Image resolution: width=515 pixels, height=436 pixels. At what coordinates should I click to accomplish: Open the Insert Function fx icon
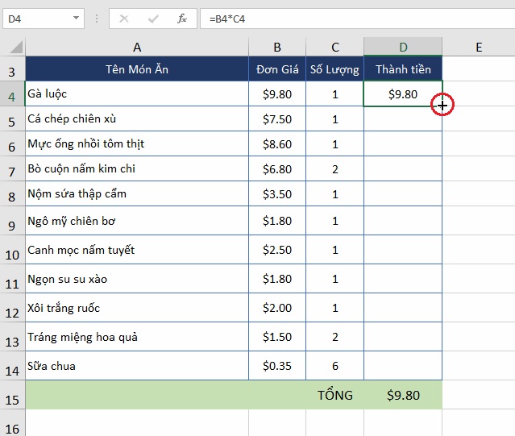click(x=181, y=19)
